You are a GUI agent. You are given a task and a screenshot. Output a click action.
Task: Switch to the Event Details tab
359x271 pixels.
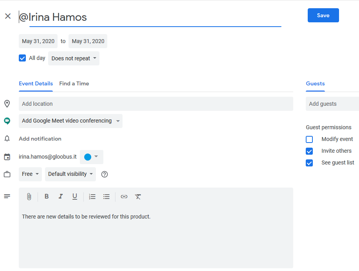36,84
